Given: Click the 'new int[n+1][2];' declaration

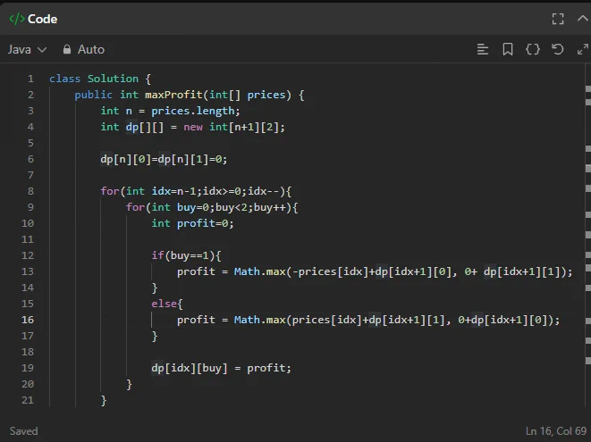Looking at the screenshot, I should point(234,127).
